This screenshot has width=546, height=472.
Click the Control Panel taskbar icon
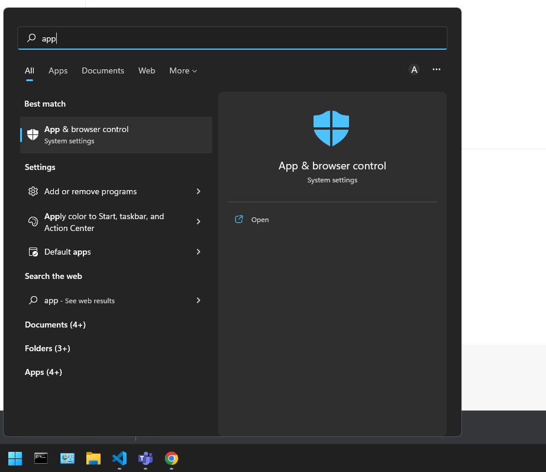[x=67, y=458]
